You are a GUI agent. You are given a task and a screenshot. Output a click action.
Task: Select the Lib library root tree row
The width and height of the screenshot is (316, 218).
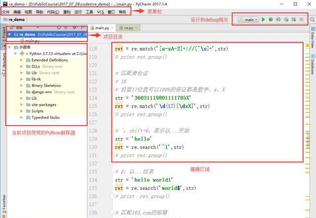pyautogui.click(x=46, y=73)
